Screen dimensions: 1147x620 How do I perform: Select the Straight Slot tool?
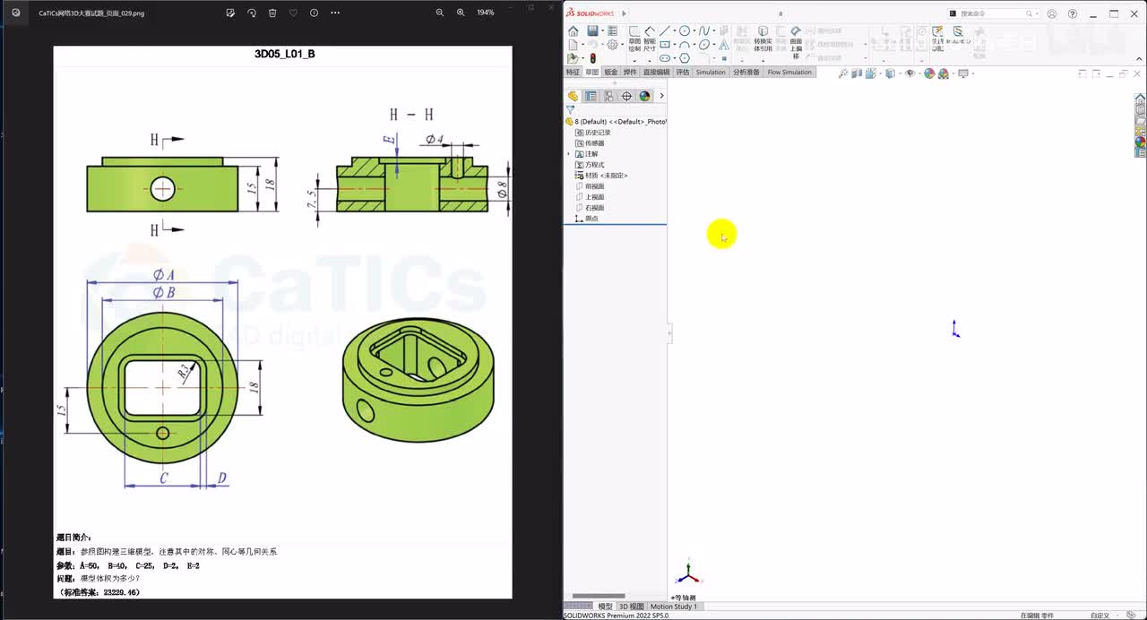point(664,58)
